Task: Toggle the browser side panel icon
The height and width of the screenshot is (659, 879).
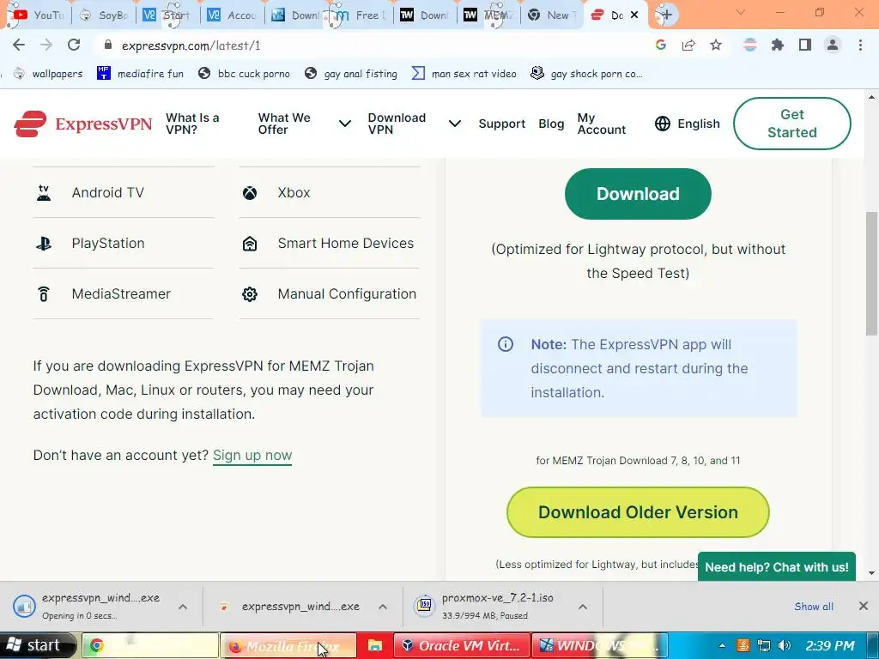Action: (x=805, y=45)
